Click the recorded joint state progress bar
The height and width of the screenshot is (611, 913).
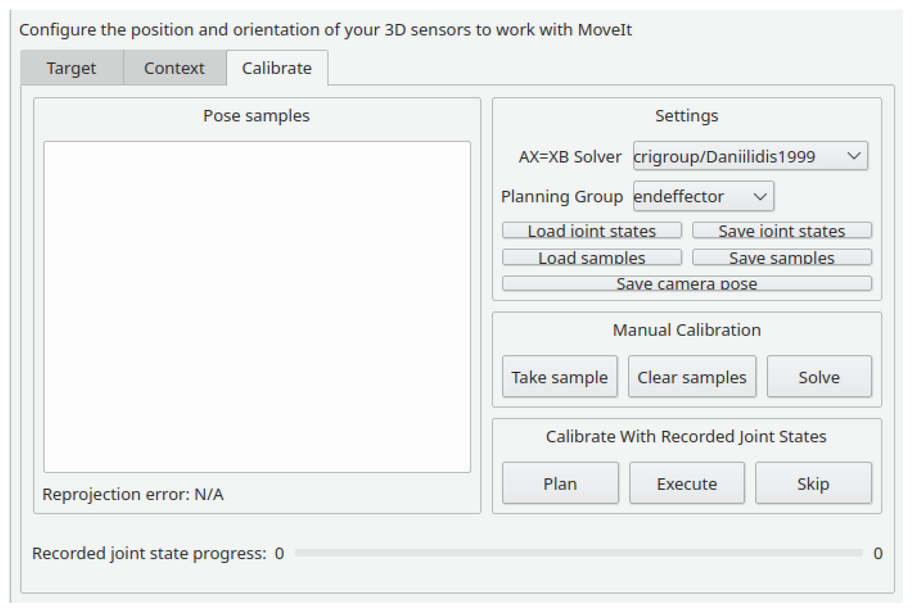[578, 553]
